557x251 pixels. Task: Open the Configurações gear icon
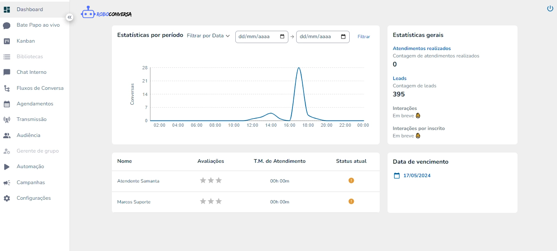(x=7, y=199)
